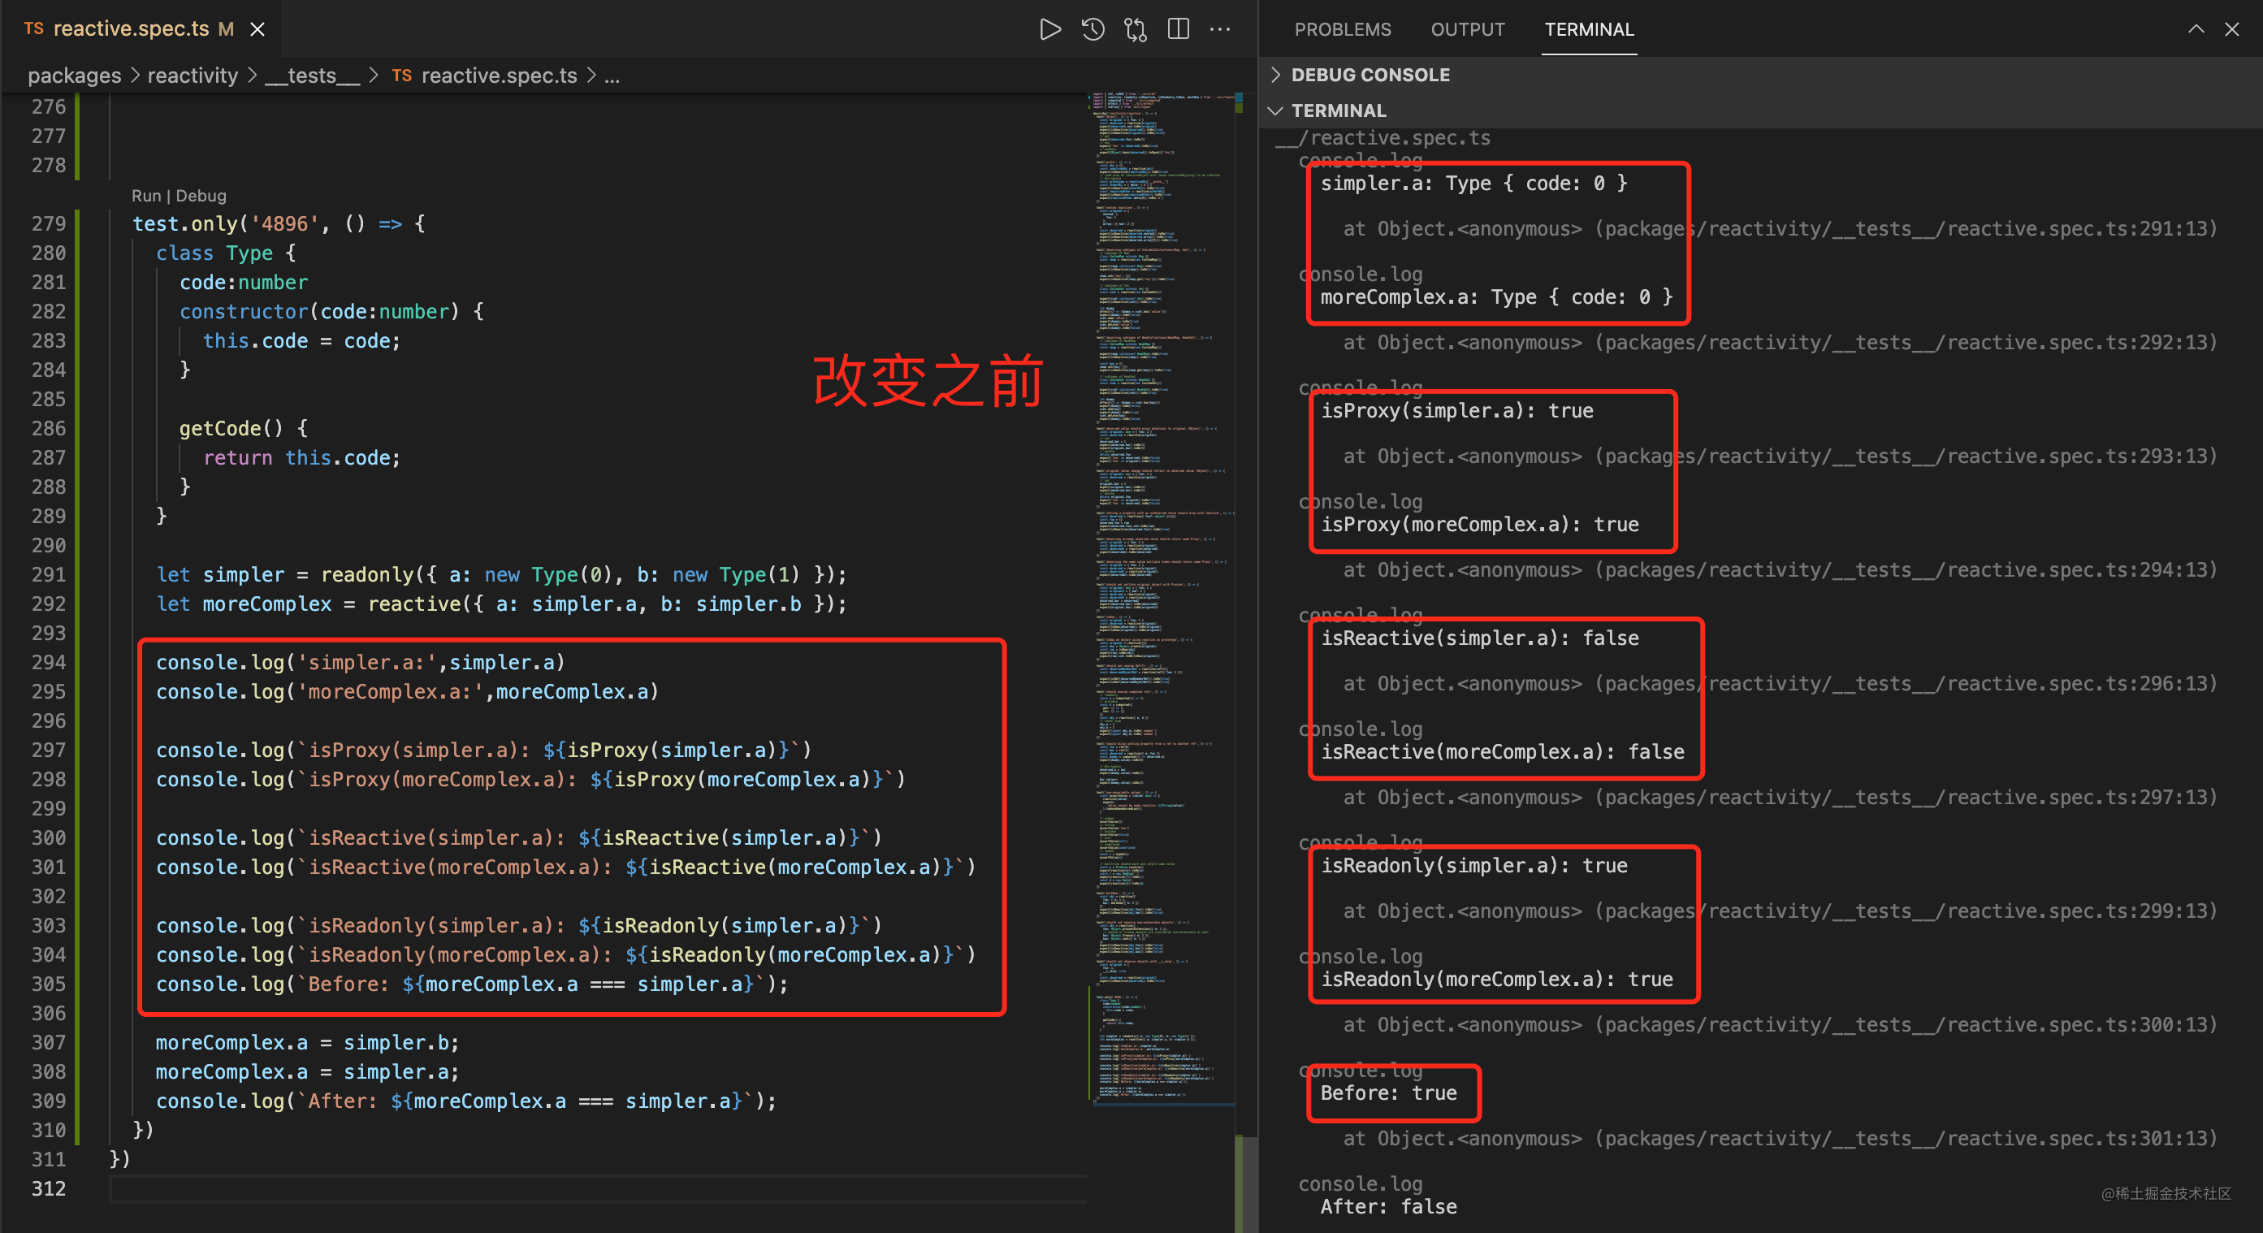Viewport: 2263px width, 1233px height.
Task: Click 'return this.code;' line
Action: point(301,457)
